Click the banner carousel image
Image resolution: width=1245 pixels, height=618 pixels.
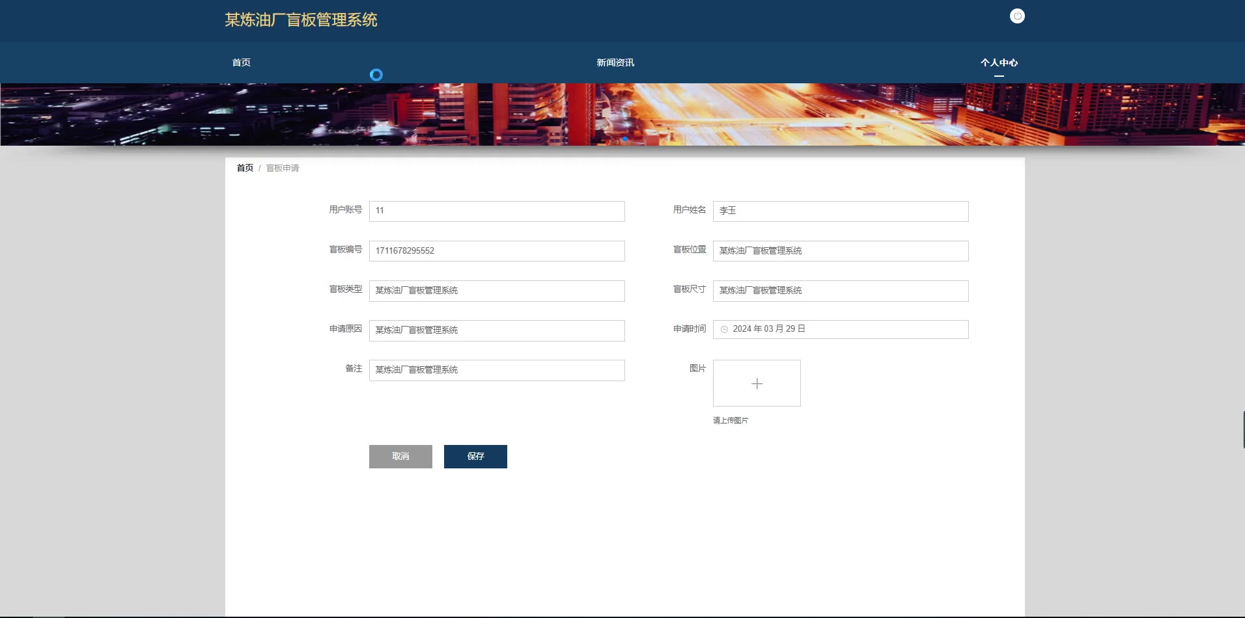pyautogui.click(x=622, y=114)
